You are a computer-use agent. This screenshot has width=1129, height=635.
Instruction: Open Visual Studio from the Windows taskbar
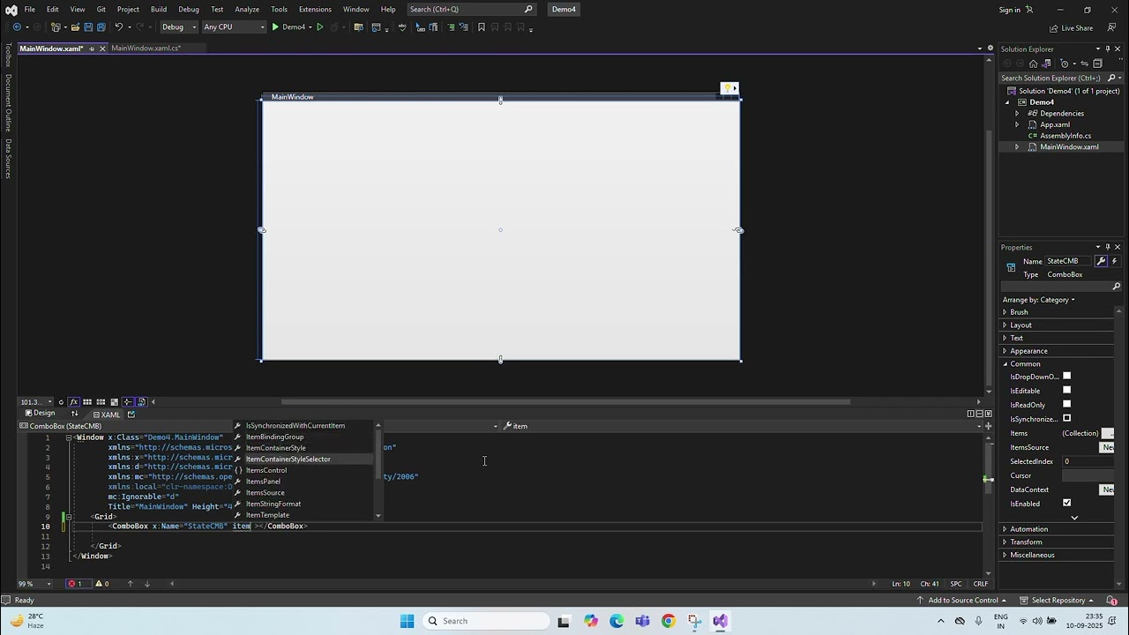(721, 621)
